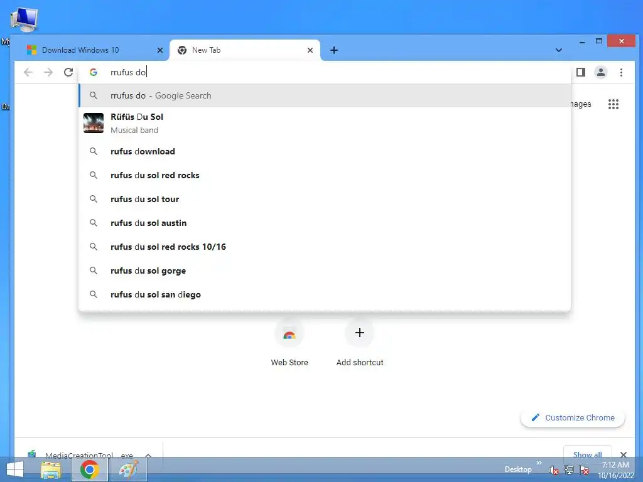Viewport: 643px width, 482px height.
Task: Open Chrome three-dot menu
Action: pyautogui.click(x=621, y=73)
